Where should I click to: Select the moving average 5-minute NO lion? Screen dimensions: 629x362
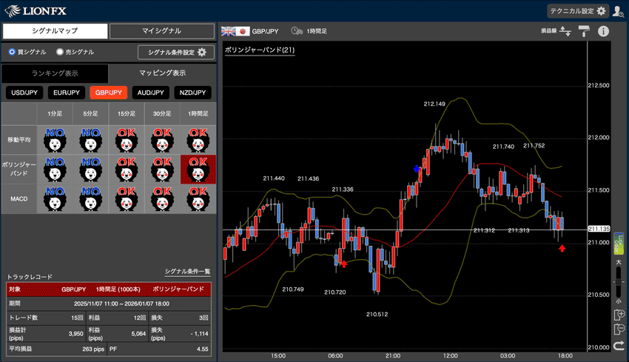click(x=91, y=140)
